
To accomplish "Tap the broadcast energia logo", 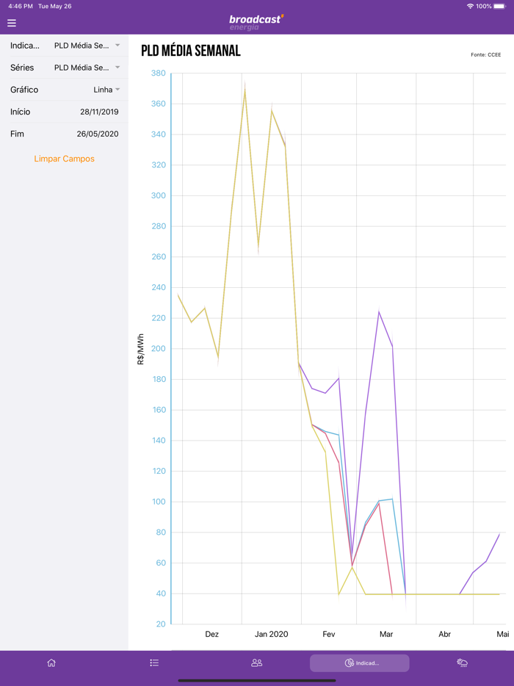I will (256, 23).
